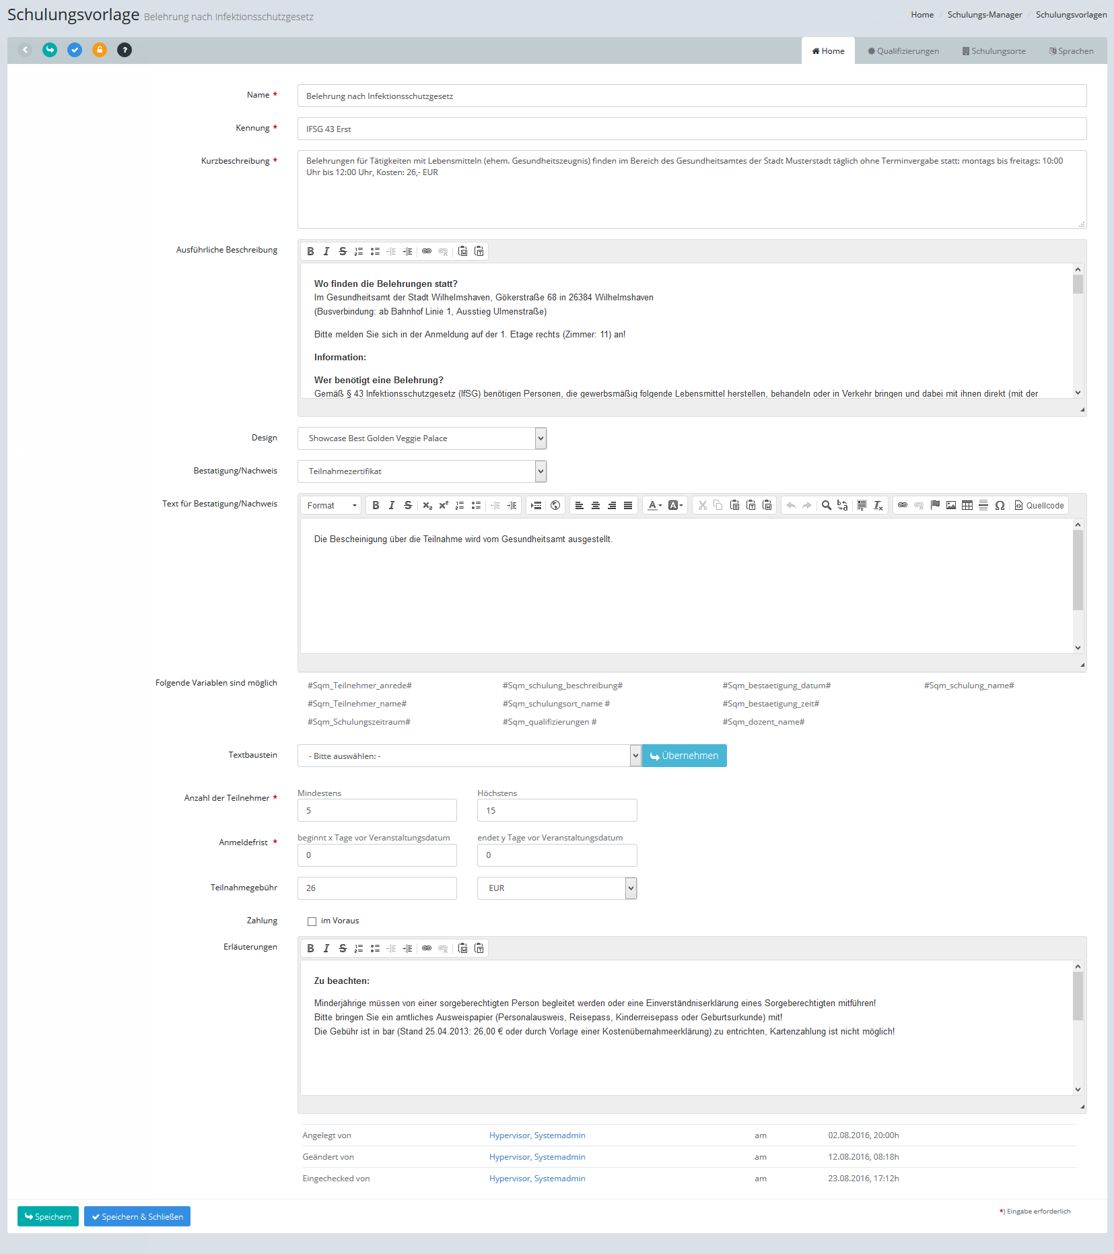Insert special character with Omega icon
The image size is (1114, 1254).
click(x=1000, y=506)
